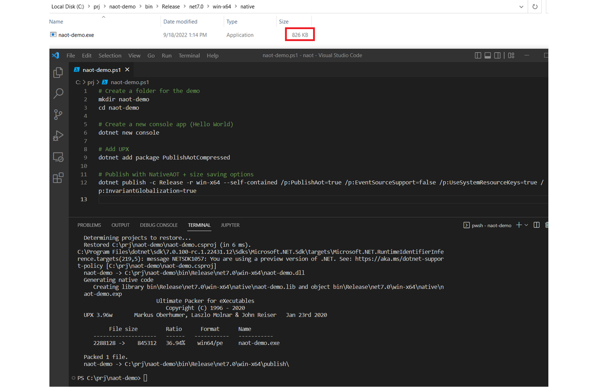The width and height of the screenshot is (602, 387).
Task: Open the terminal launch profile dropdown arrow
Action: click(x=526, y=225)
